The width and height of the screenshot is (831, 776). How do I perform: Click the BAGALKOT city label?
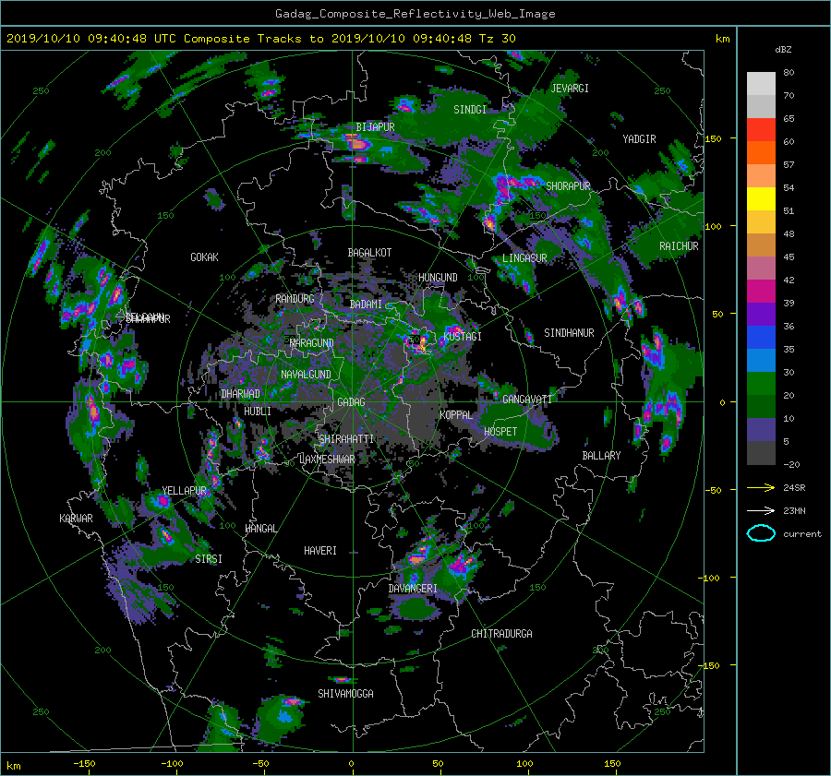pos(369,253)
